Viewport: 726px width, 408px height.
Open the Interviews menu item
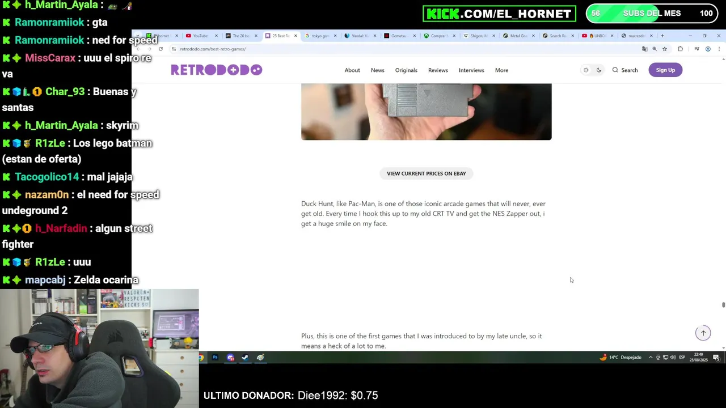tap(471, 70)
